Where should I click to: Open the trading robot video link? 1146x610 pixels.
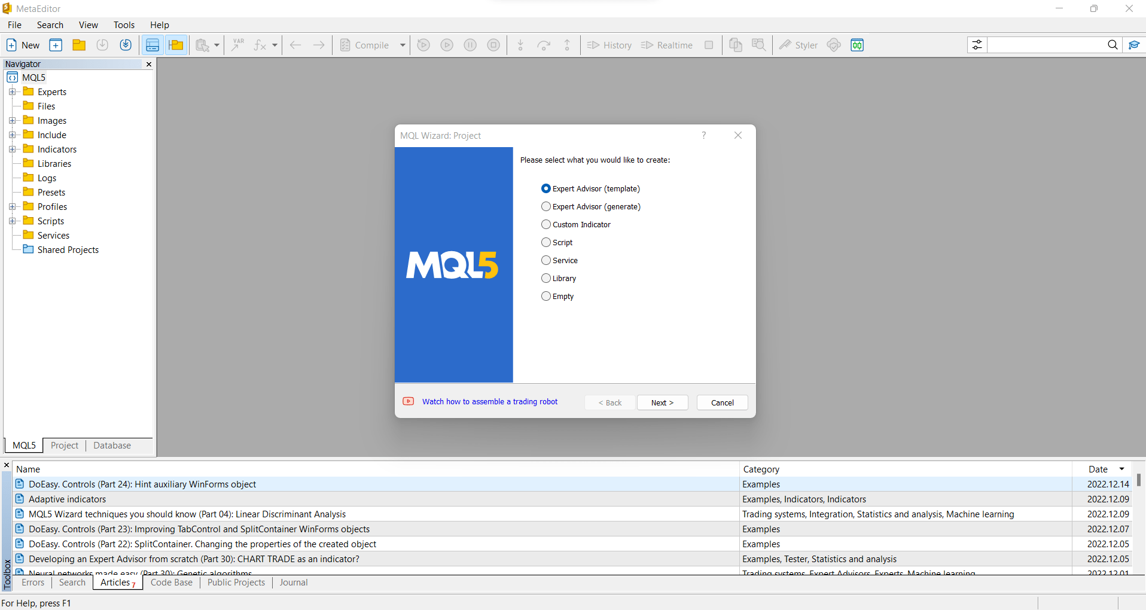click(490, 401)
